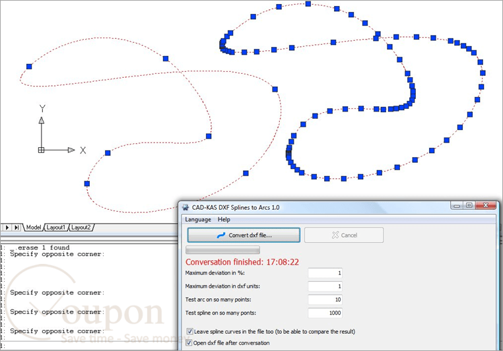Minimize the DXF Splines to Arcs window
The height and width of the screenshot is (351, 503).
(x=457, y=205)
